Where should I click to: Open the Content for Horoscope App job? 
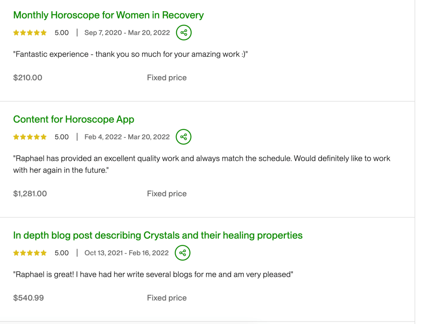74,119
